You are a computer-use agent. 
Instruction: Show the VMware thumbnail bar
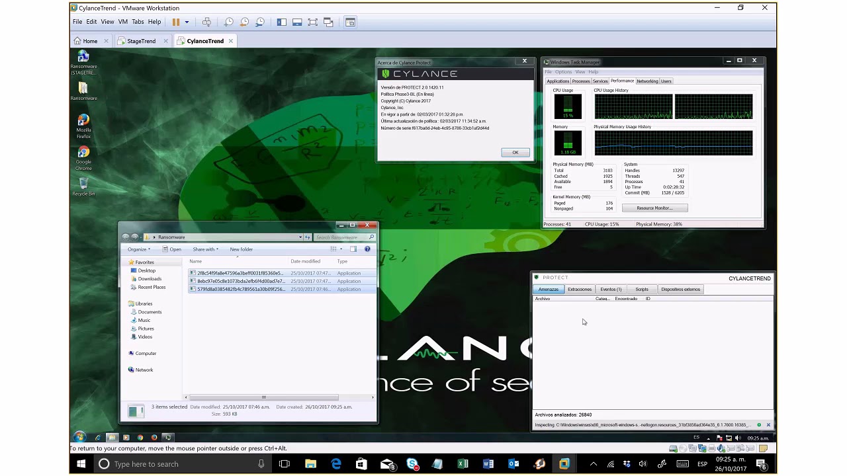click(297, 22)
